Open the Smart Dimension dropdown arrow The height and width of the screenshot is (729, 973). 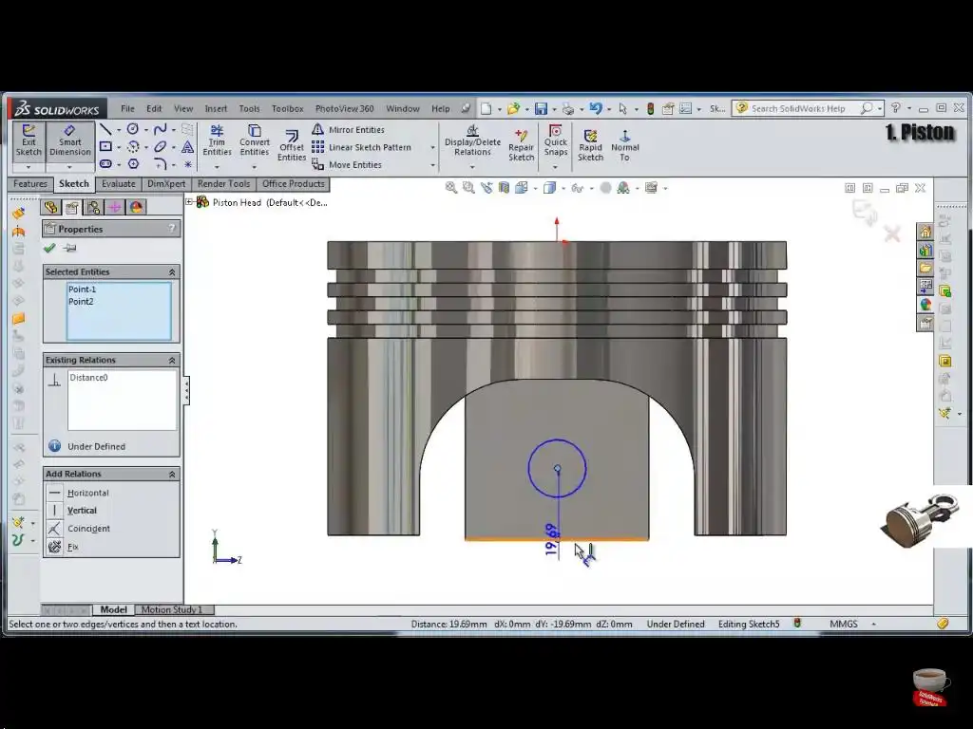pyautogui.click(x=69, y=167)
